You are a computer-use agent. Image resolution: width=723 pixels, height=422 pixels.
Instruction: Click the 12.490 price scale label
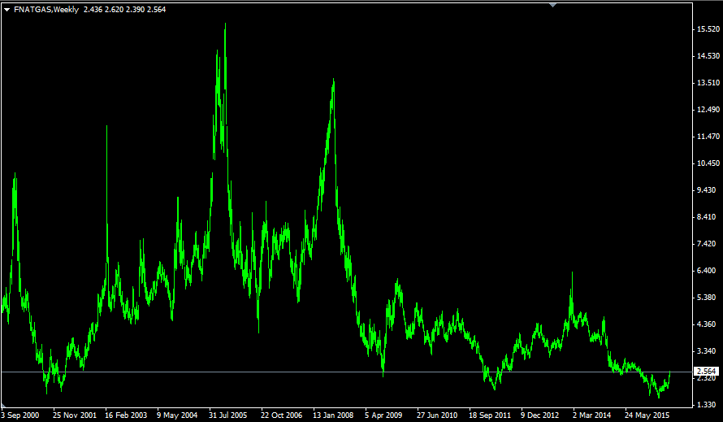click(708, 110)
